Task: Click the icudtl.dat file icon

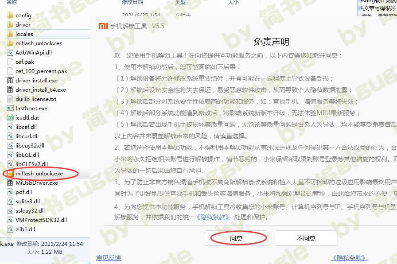Action: [x=10, y=118]
